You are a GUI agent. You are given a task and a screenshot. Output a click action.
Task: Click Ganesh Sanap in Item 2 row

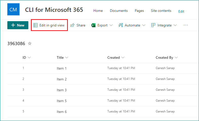pyautogui.click(x=165, y=79)
